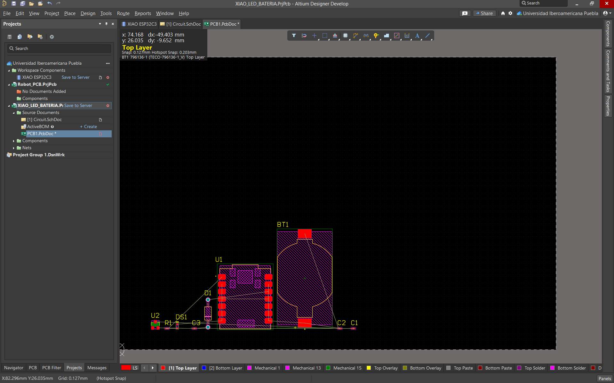Open Projects panel settings gear

click(52, 37)
